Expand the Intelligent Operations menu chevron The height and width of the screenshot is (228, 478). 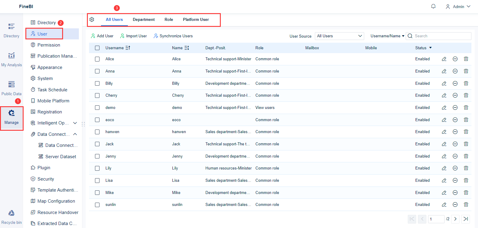click(x=75, y=123)
